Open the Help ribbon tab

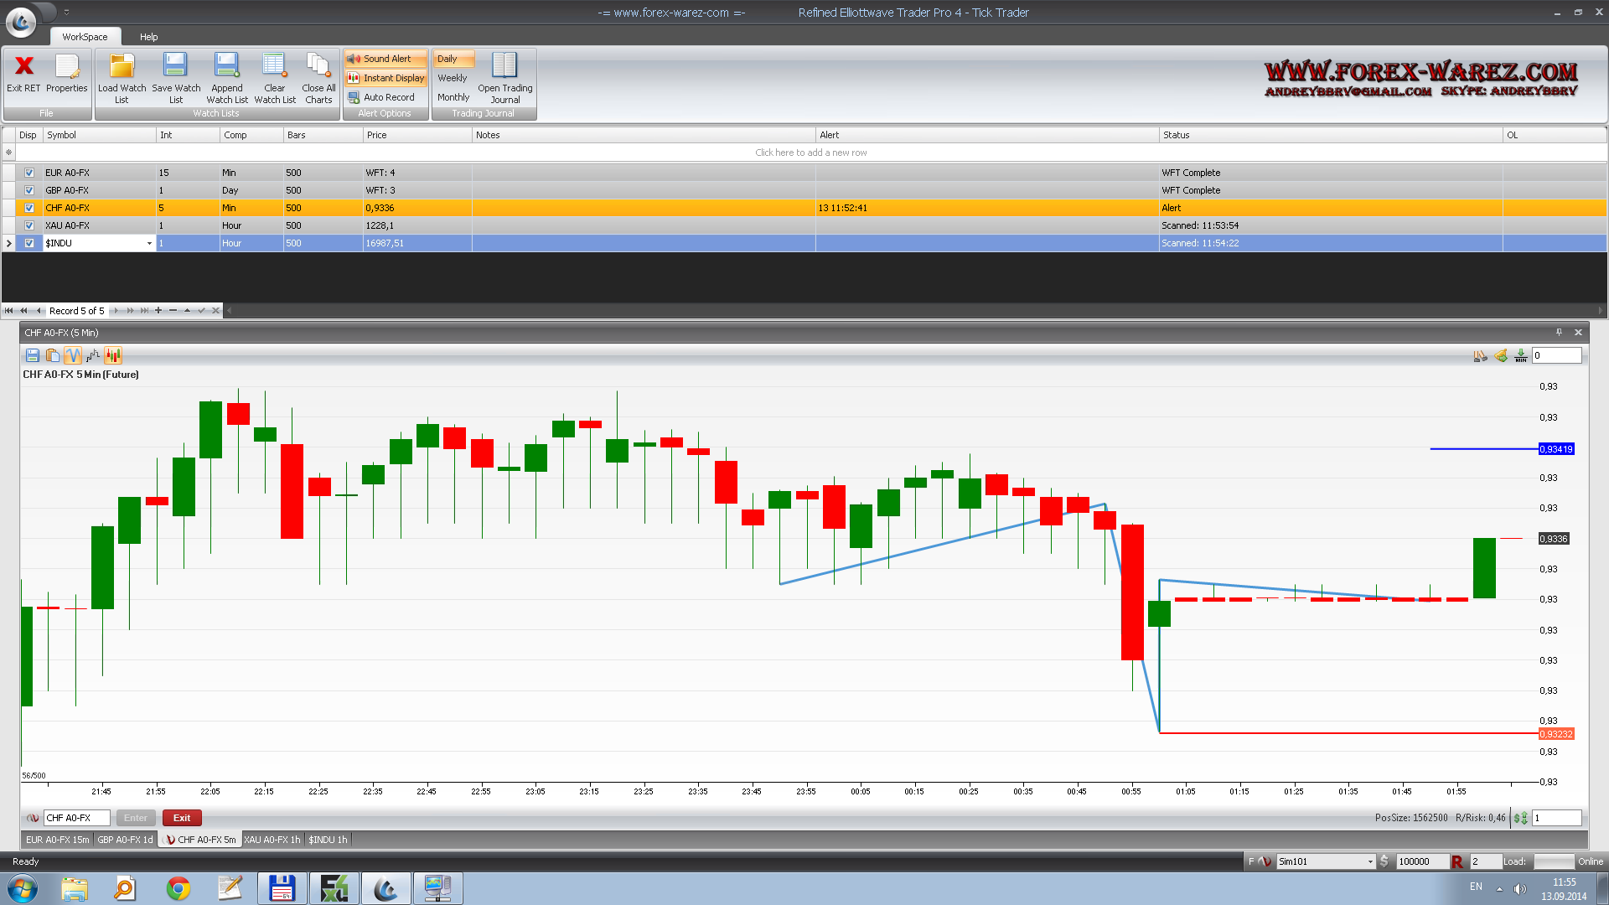[x=148, y=37]
